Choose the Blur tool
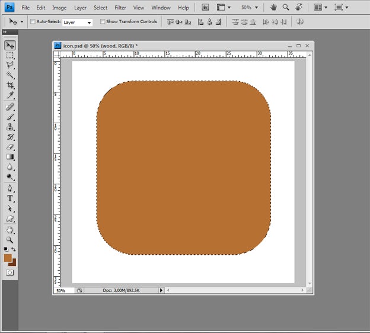 [10, 166]
